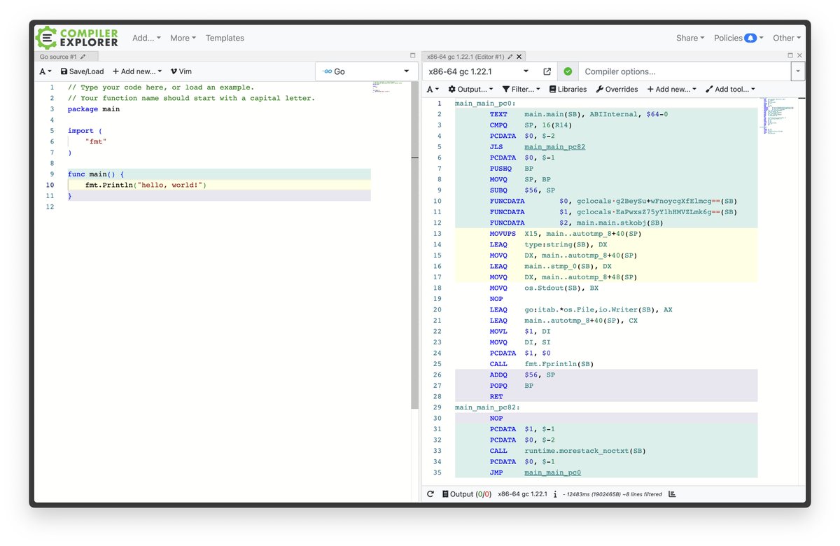Click the compiler info 'i' icon
This screenshot has width=840, height=546.
tap(555, 494)
